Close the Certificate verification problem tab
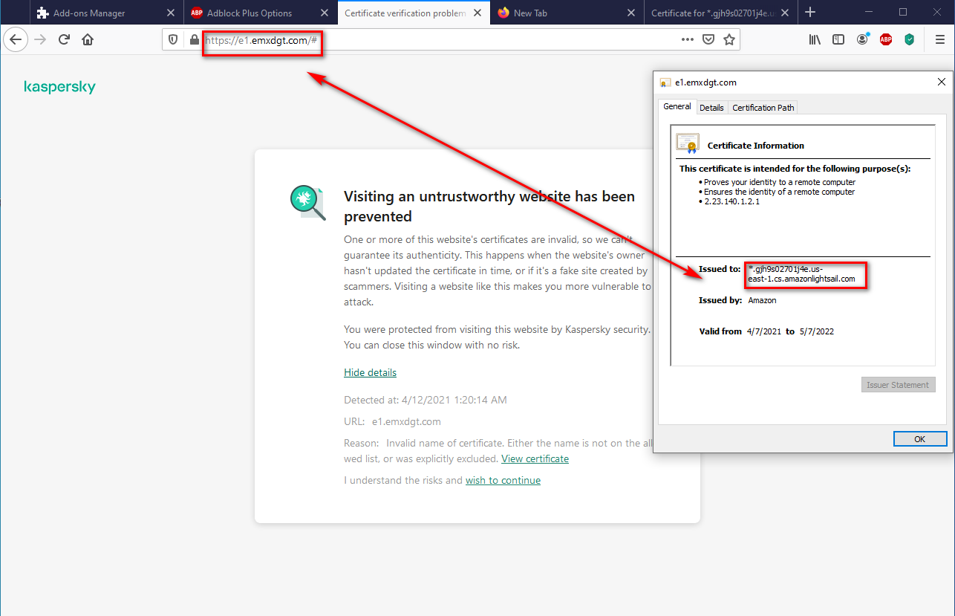This screenshot has width=955, height=616. (x=477, y=13)
